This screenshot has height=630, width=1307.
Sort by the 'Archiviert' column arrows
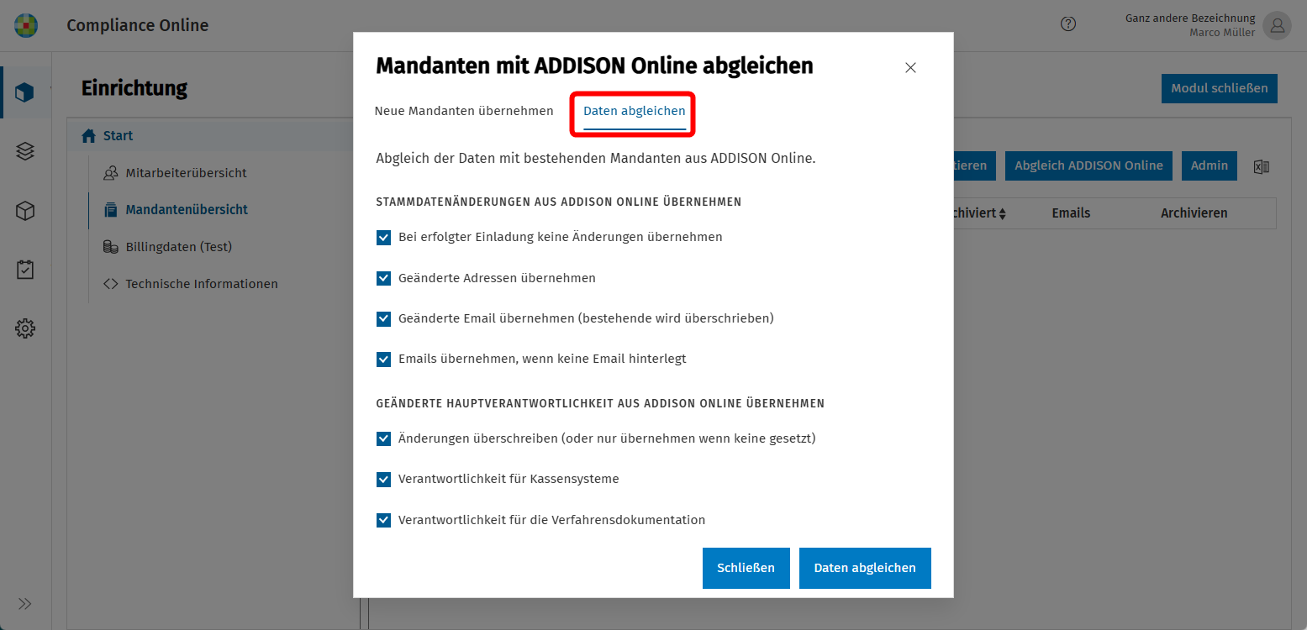[x=1002, y=213]
